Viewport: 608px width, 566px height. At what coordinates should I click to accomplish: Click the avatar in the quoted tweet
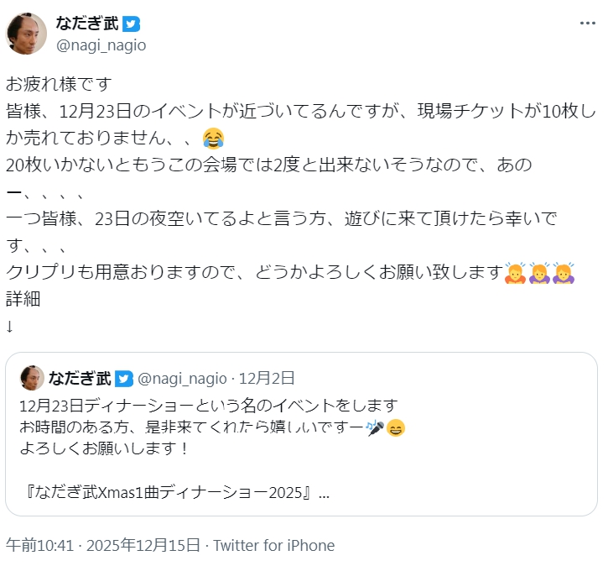pyautogui.click(x=32, y=378)
